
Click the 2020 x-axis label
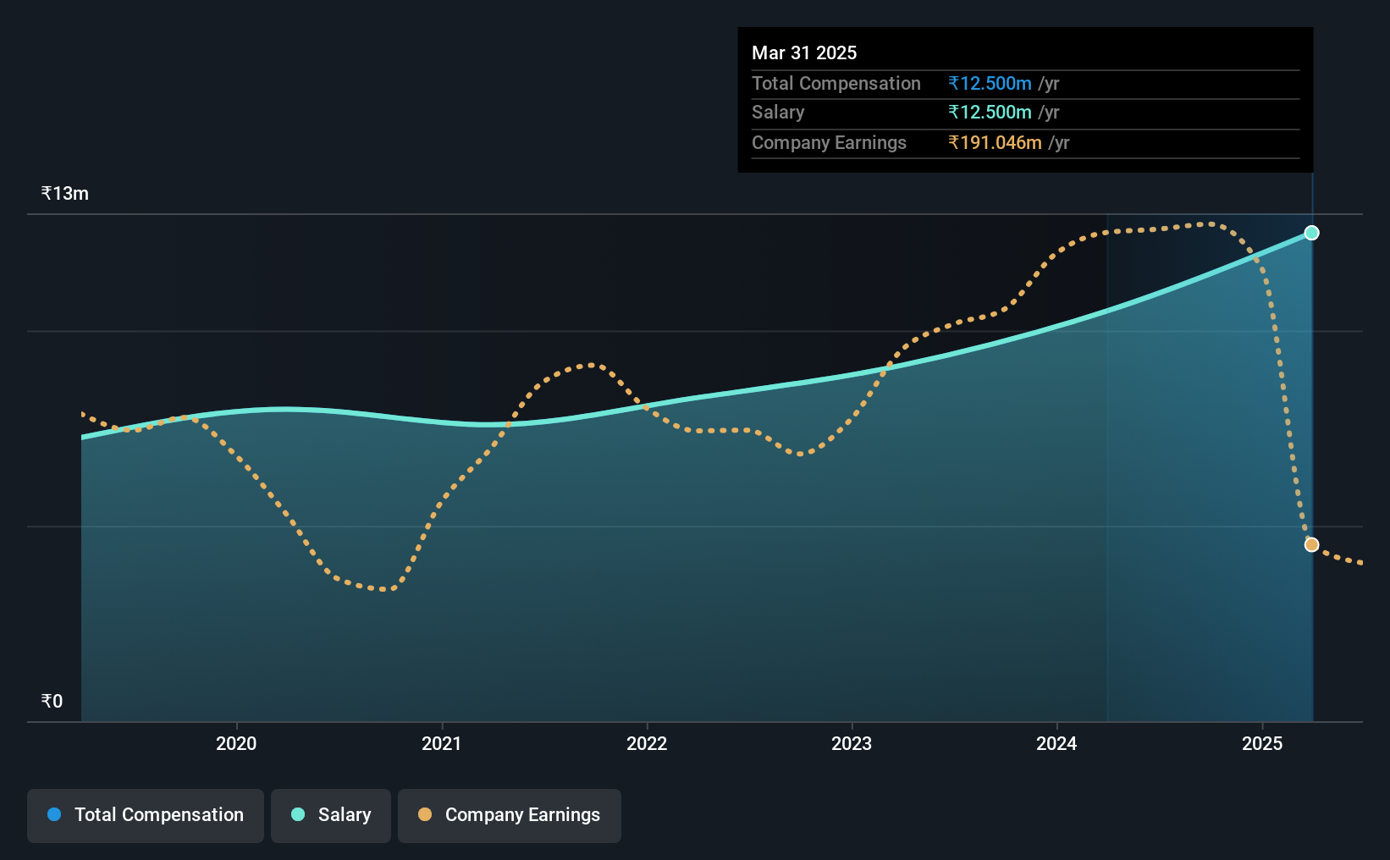(x=236, y=743)
